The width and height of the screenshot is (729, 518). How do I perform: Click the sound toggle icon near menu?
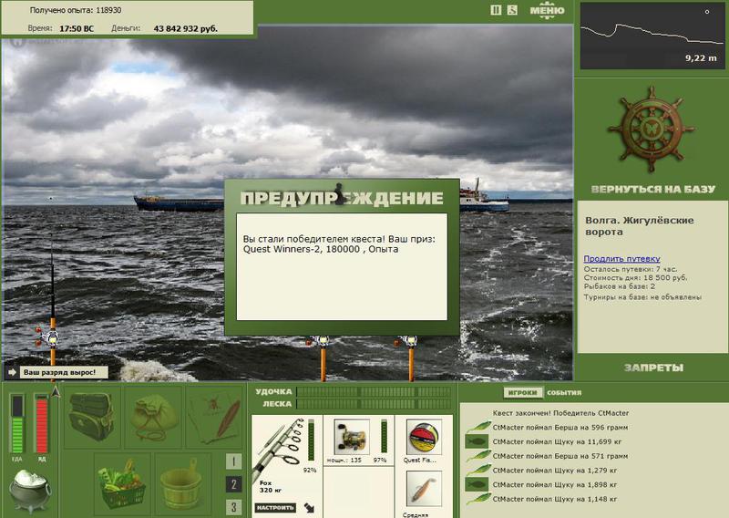point(512,10)
